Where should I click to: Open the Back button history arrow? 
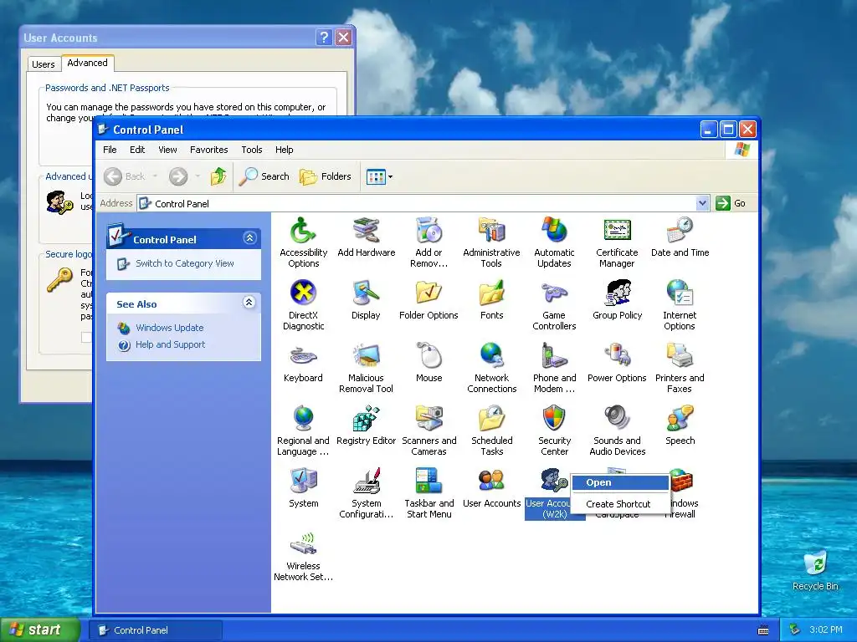pos(155,176)
